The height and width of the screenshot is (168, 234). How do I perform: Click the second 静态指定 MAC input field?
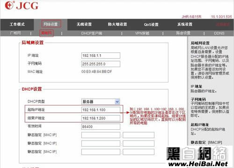[101, 144]
